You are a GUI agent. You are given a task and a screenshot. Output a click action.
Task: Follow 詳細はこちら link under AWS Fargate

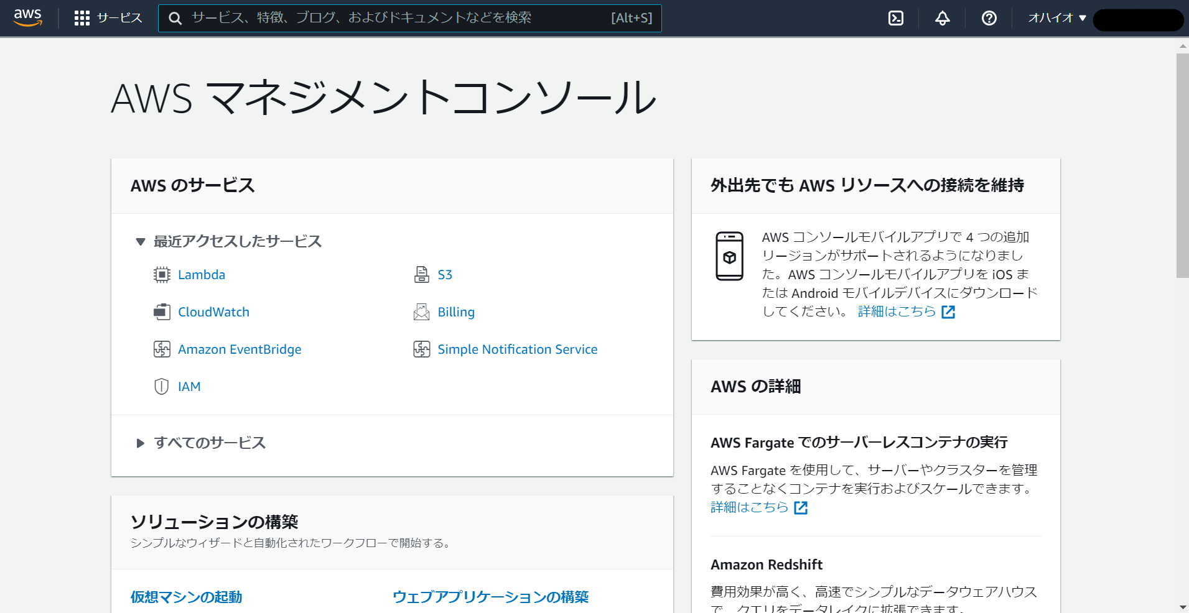[749, 507]
